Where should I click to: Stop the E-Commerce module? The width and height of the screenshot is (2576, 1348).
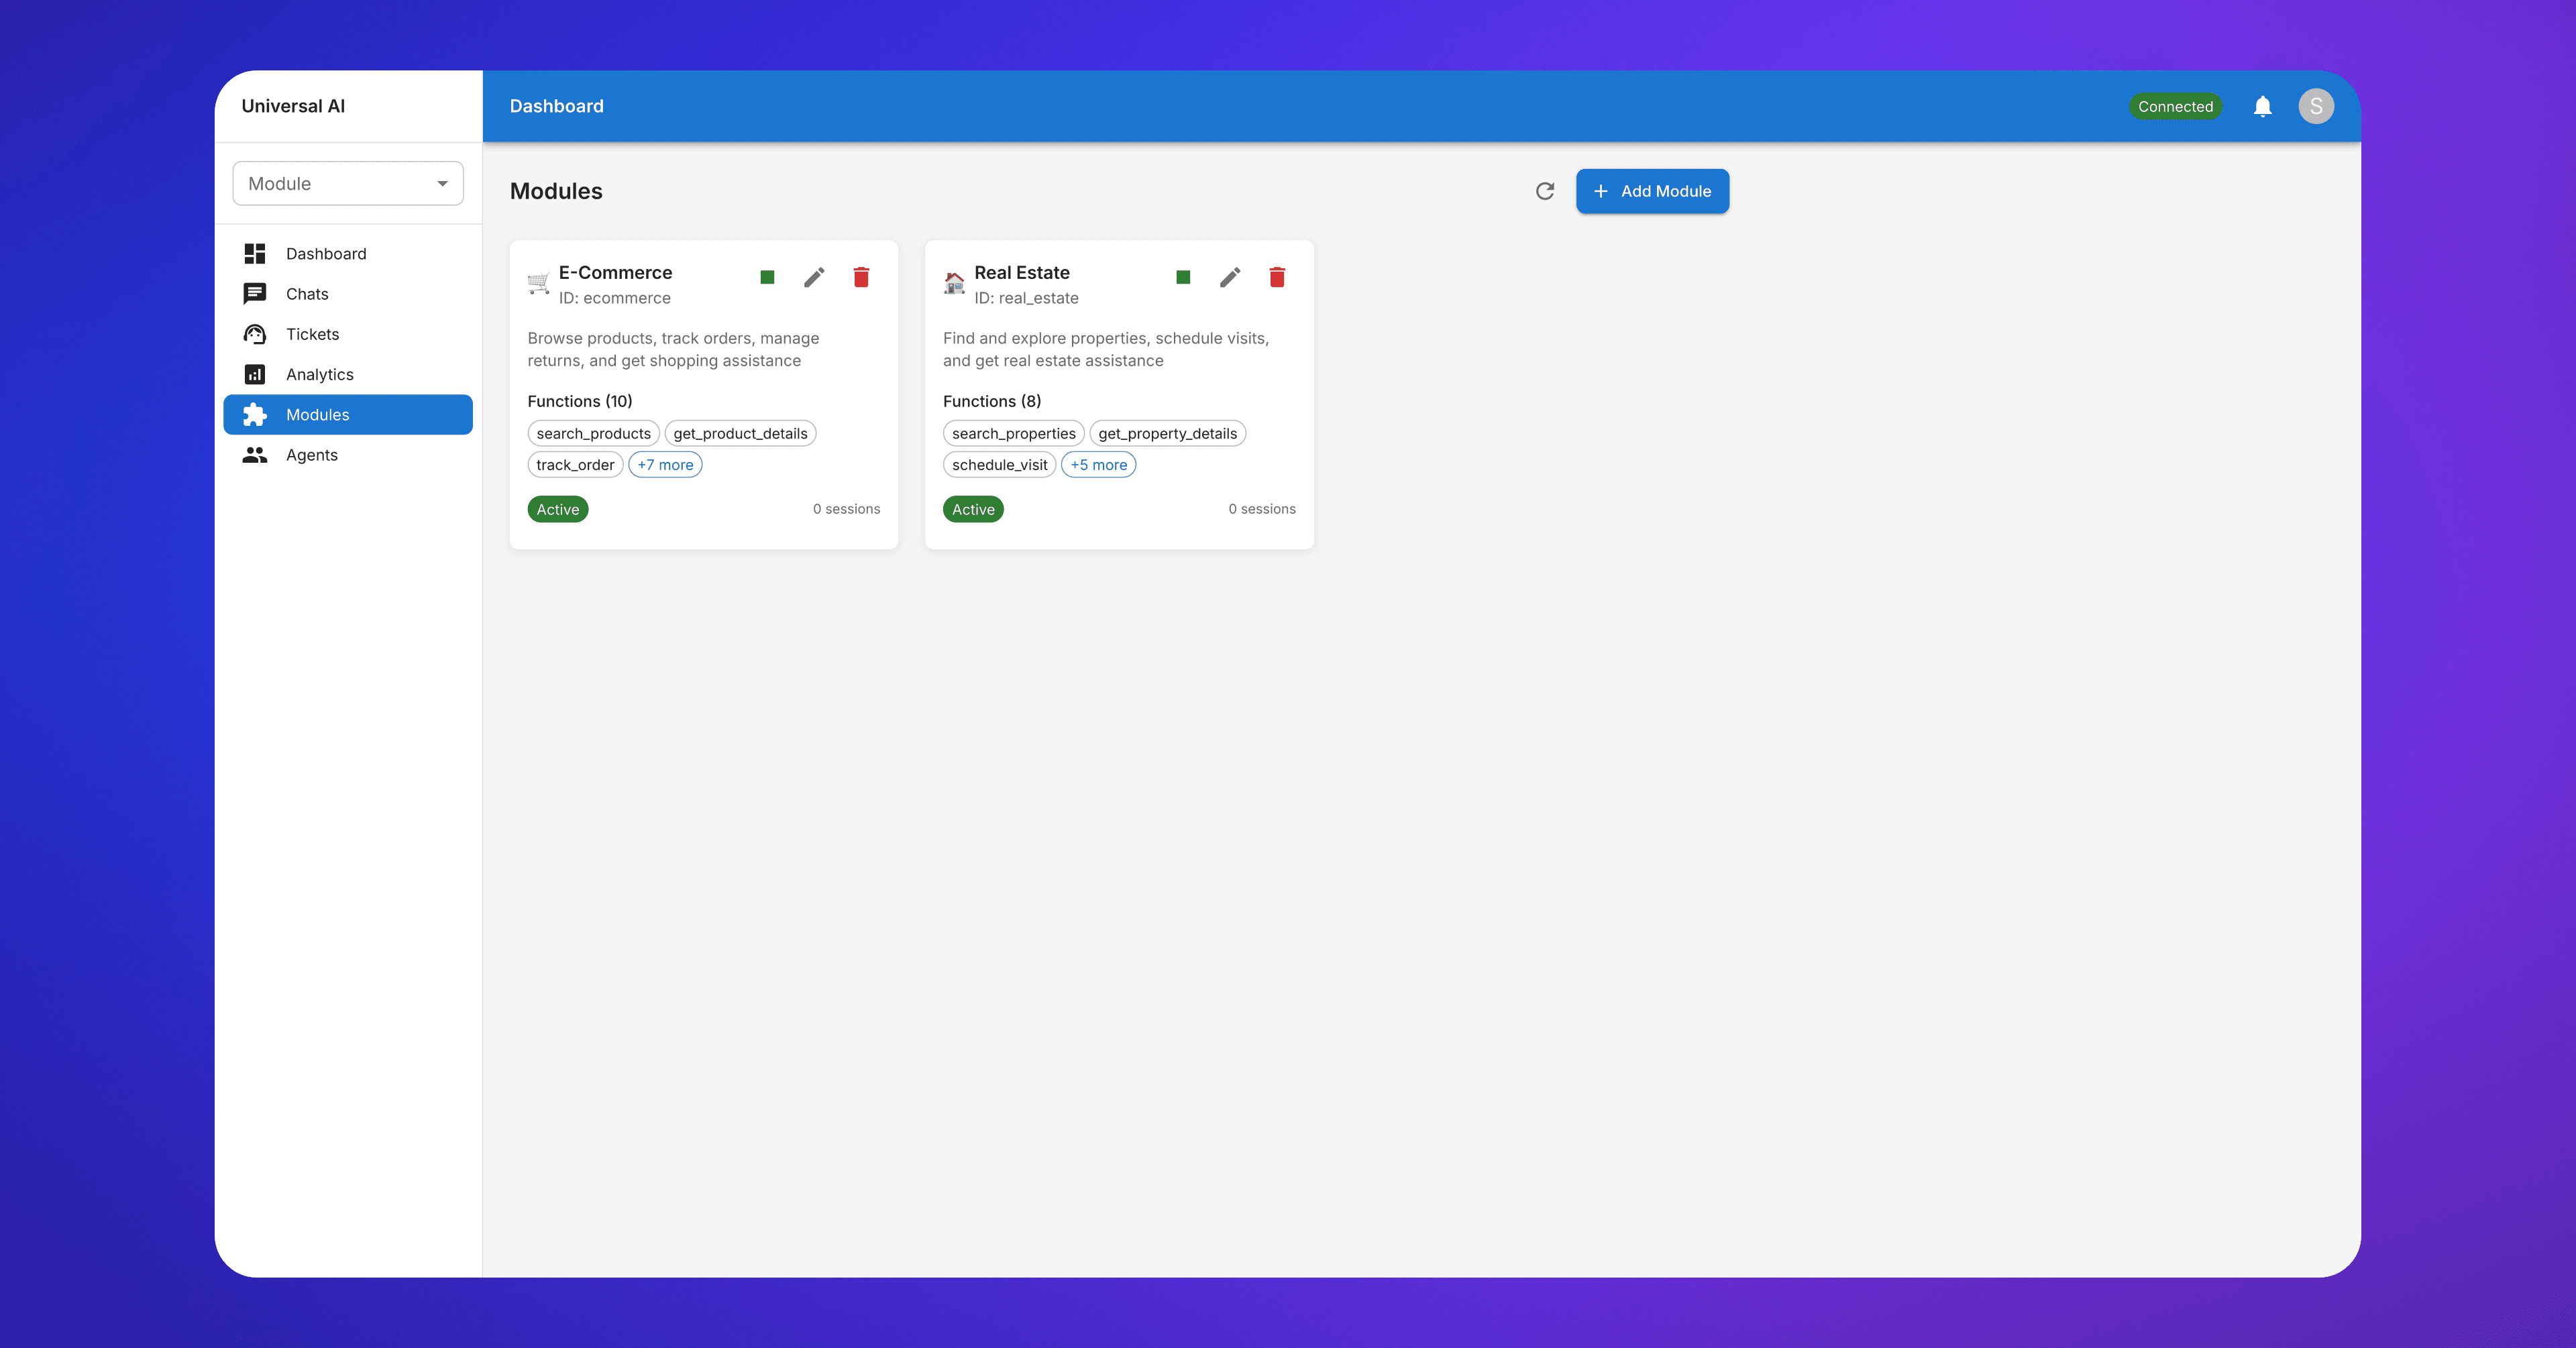[x=767, y=277]
